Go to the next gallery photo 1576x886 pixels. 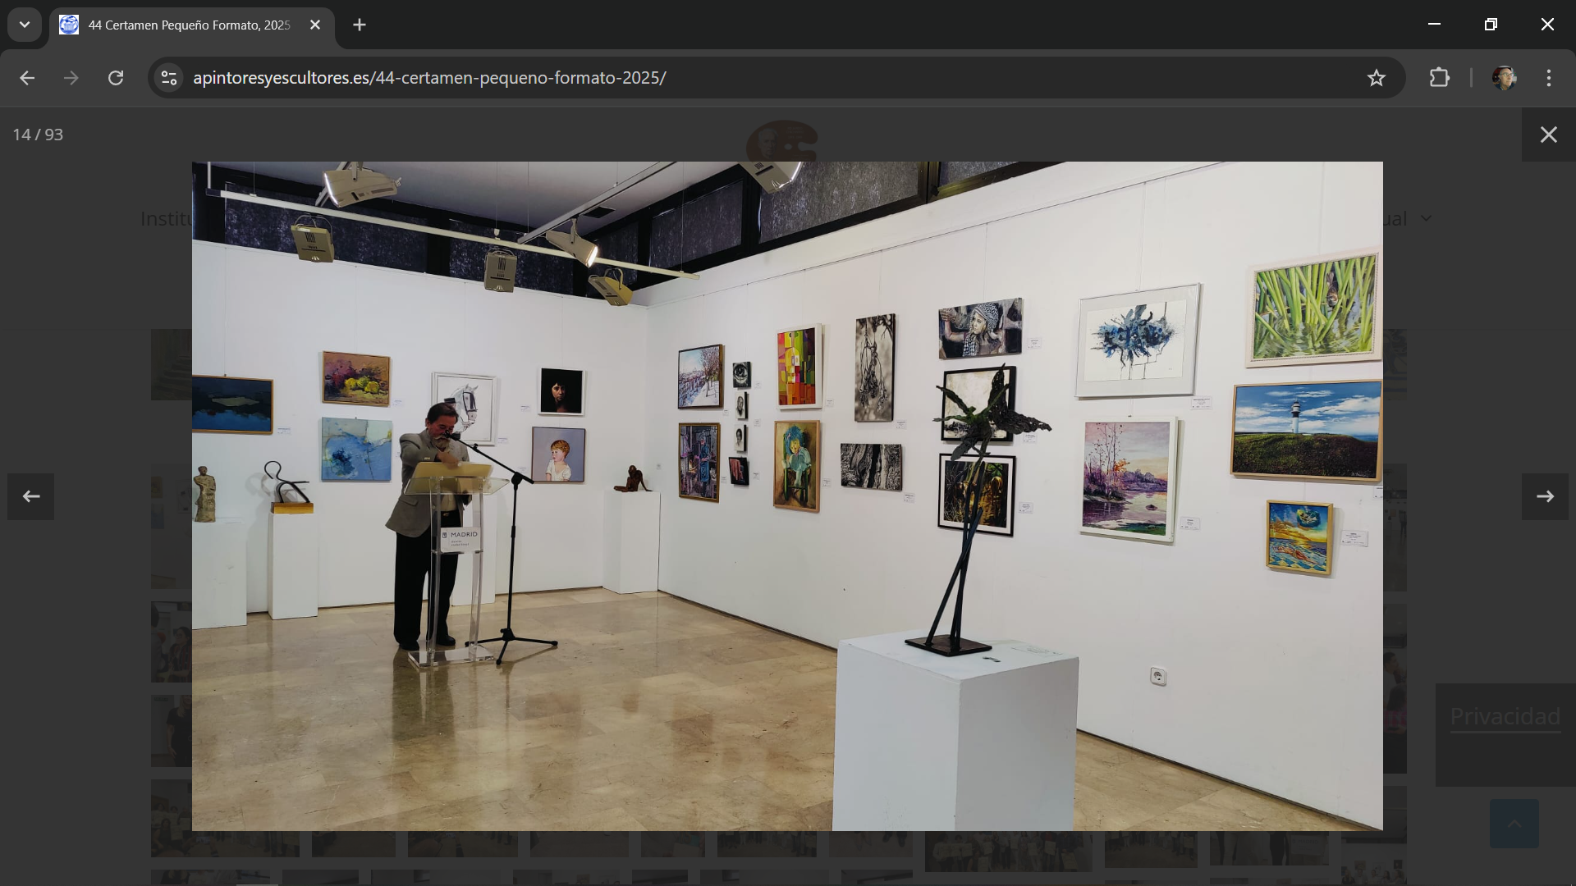click(1545, 496)
